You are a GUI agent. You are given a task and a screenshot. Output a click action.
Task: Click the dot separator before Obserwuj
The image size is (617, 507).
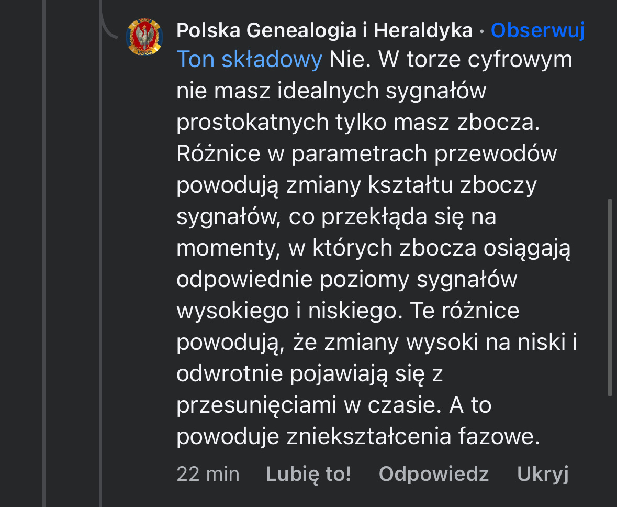pyautogui.click(x=481, y=31)
